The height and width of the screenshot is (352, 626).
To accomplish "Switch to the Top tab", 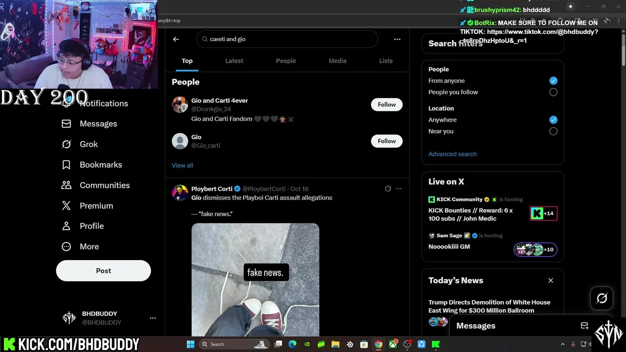I will [x=187, y=61].
